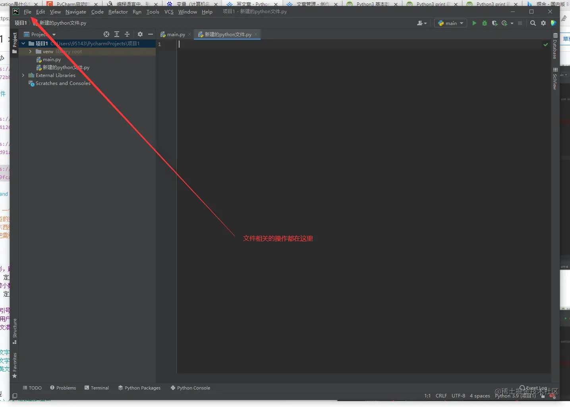Toggle the Favorites tool window
The height and width of the screenshot is (407, 570).
(x=15, y=365)
